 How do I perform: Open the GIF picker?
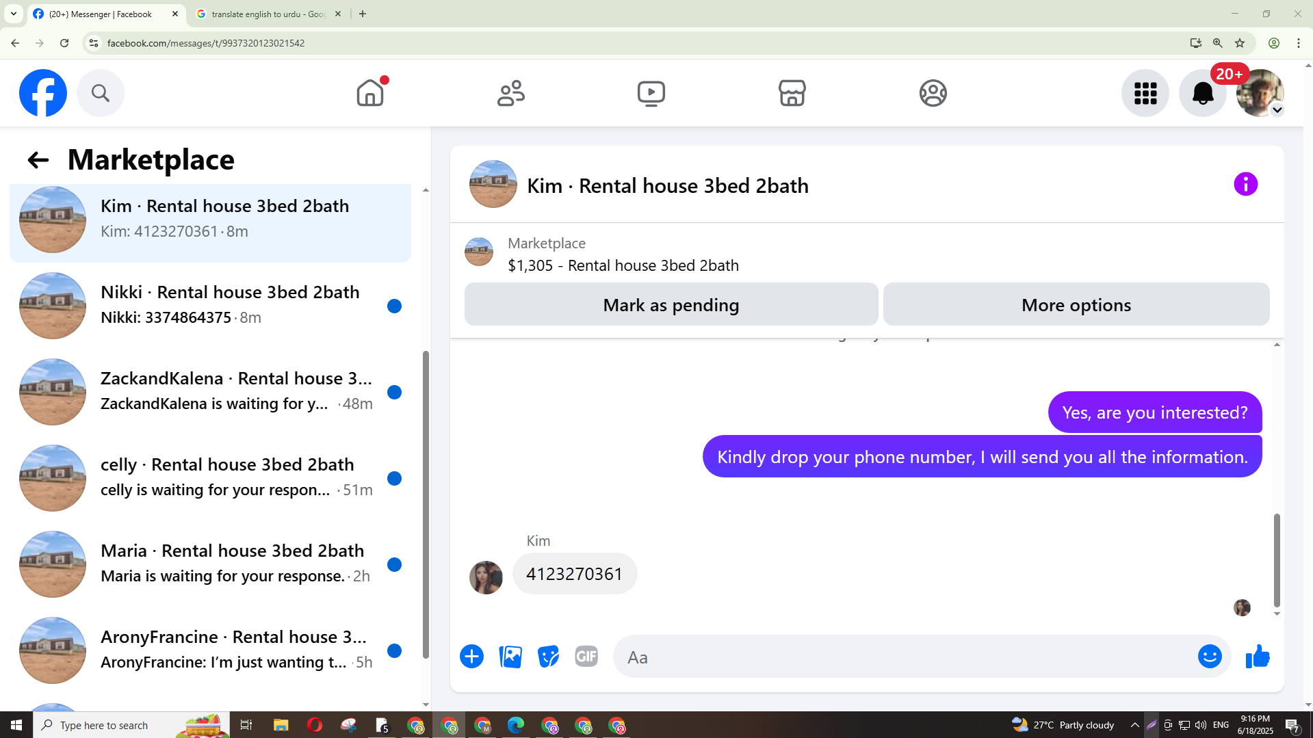(x=586, y=657)
